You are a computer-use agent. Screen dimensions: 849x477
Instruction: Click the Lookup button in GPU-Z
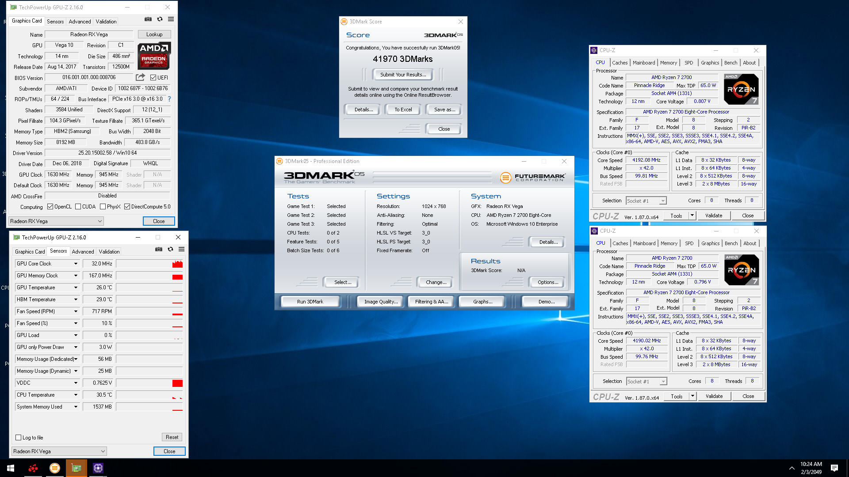[x=154, y=34]
